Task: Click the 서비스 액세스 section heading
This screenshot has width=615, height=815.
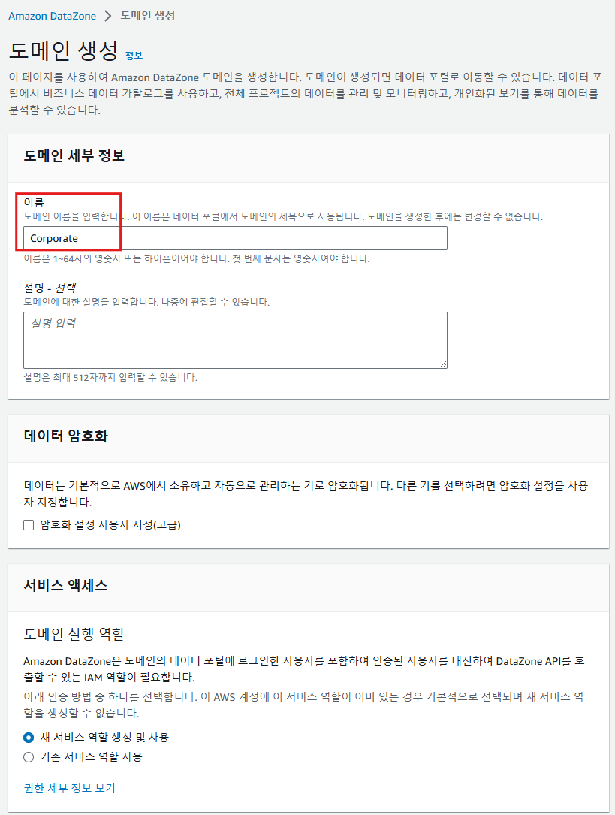Action: (66, 586)
